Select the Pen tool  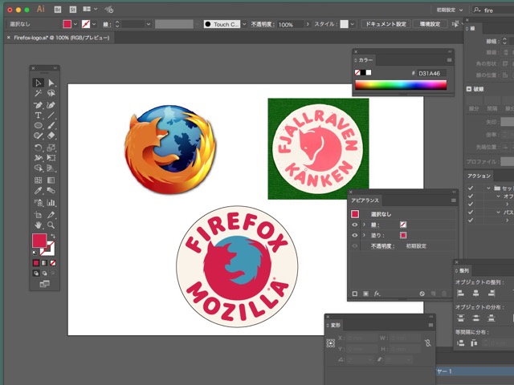click(38, 105)
